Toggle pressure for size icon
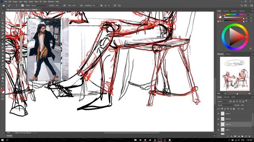The height and width of the screenshot is (142, 254). pos(115,6)
